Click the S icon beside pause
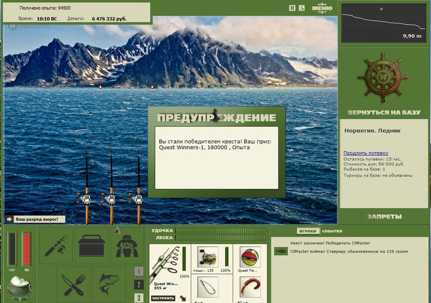The image size is (431, 303). click(x=302, y=8)
